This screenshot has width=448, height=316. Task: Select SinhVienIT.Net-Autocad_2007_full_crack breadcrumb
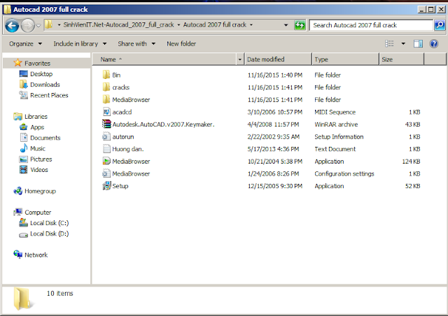tap(118, 25)
